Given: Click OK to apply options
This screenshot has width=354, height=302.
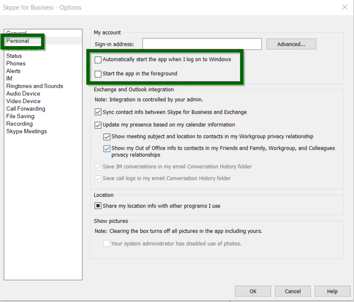Looking at the screenshot, I should click(x=253, y=291).
